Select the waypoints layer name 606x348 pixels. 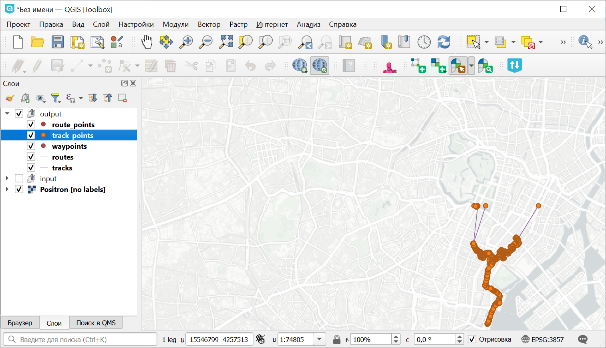point(69,146)
